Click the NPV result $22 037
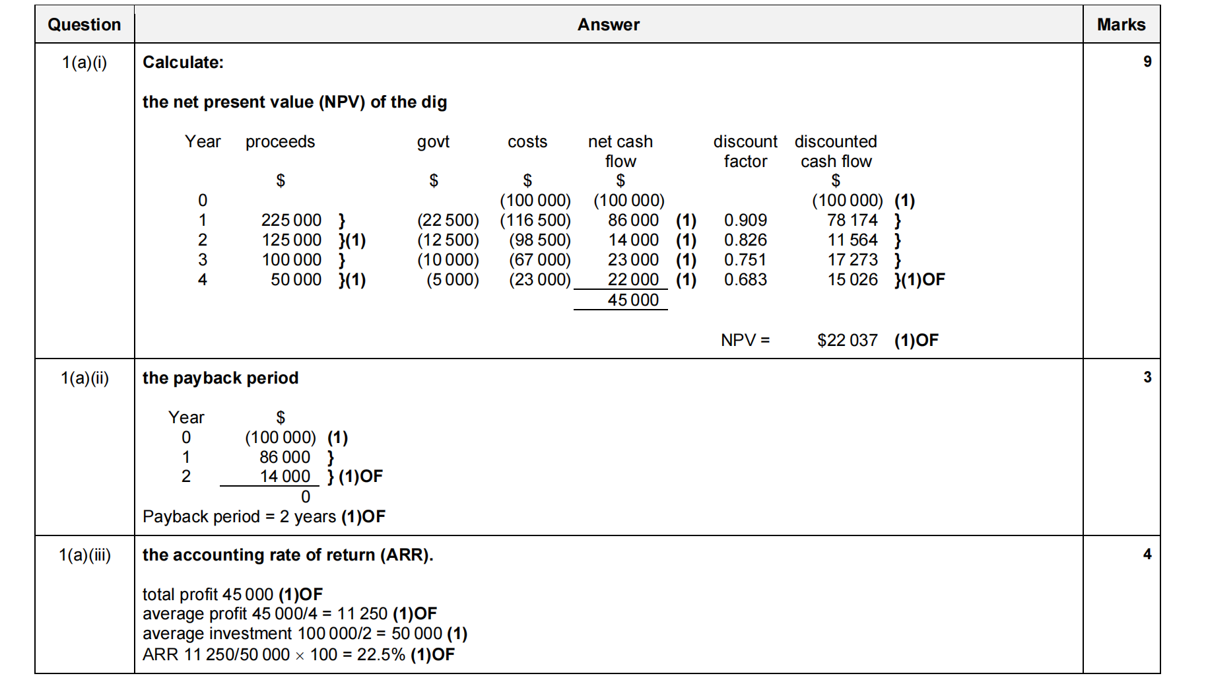The image size is (1206, 686). [x=847, y=341]
